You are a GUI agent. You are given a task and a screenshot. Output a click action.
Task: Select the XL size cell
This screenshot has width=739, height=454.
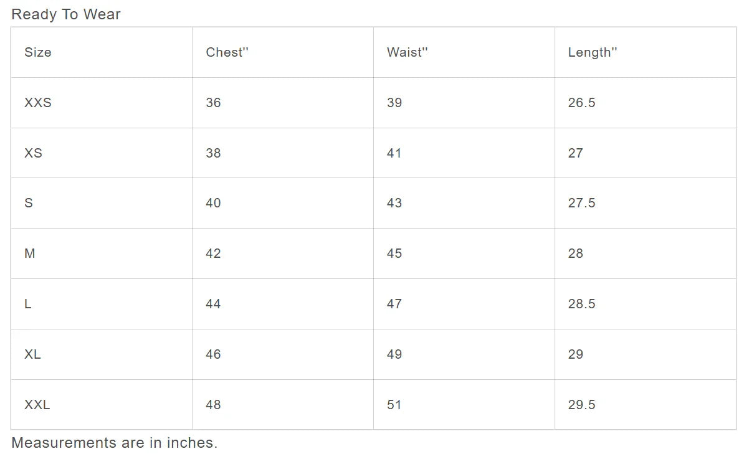click(33, 354)
